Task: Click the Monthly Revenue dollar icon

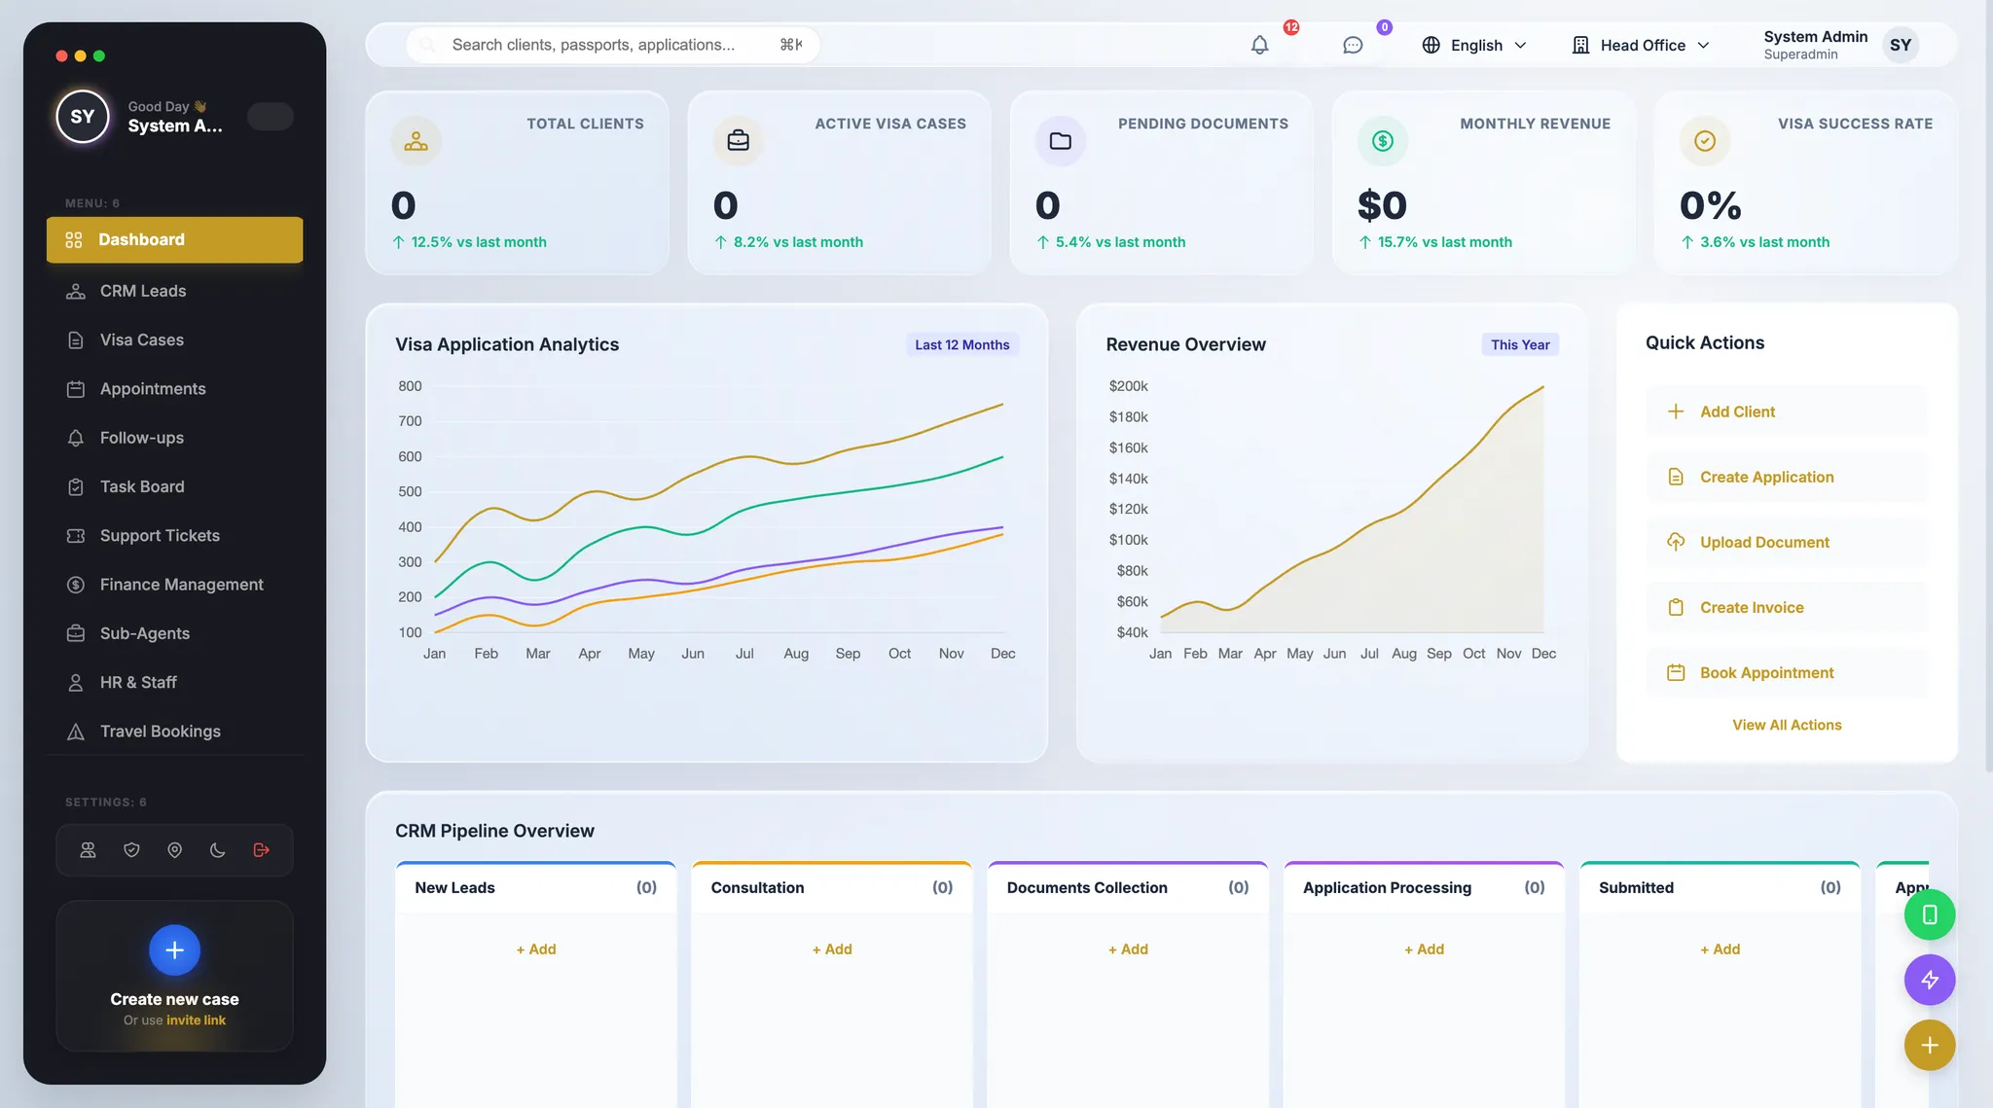Action: pyautogui.click(x=1383, y=141)
